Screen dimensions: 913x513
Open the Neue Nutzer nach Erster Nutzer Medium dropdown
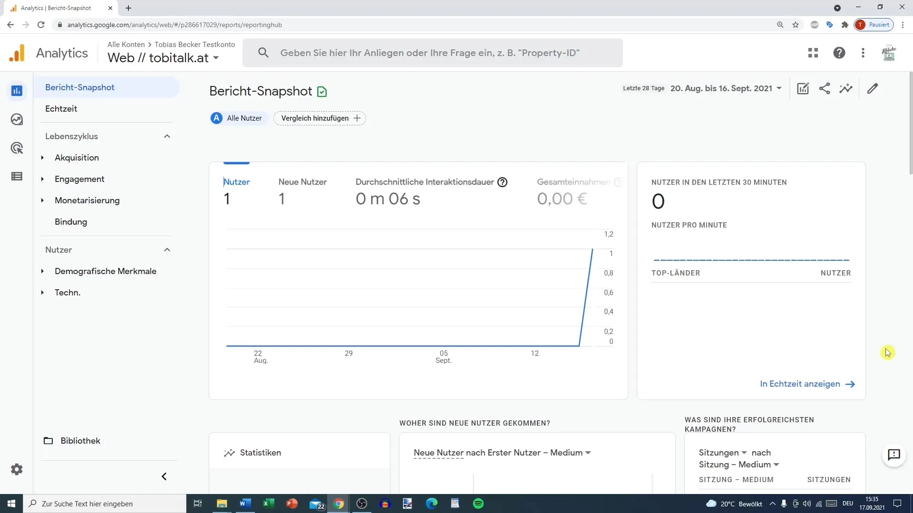coord(588,453)
